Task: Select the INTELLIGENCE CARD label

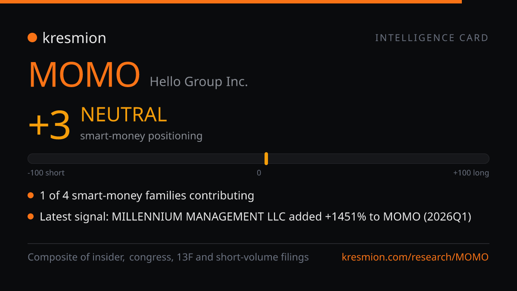Action: click(432, 38)
